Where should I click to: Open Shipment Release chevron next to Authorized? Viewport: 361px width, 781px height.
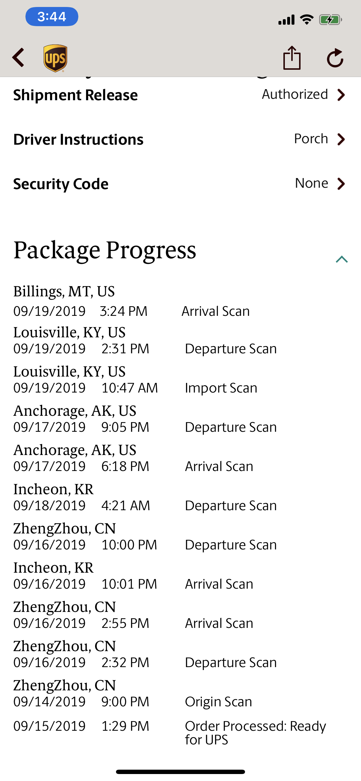pyautogui.click(x=341, y=95)
